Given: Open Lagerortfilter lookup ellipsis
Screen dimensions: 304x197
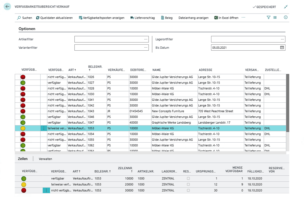Looking at the screenshot, I should click(282, 39).
